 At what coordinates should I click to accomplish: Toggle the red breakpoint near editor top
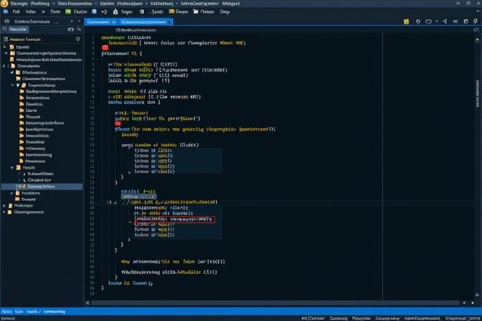pyautogui.click(x=105, y=48)
